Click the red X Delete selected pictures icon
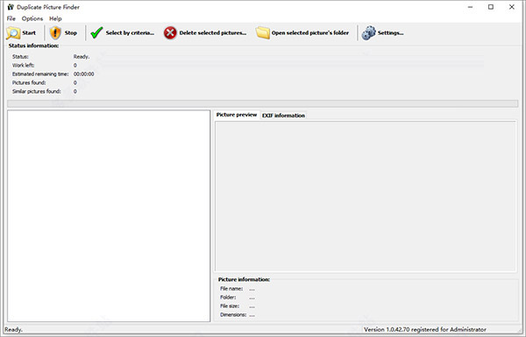The height and width of the screenshot is (337, 526). (170, 33)
